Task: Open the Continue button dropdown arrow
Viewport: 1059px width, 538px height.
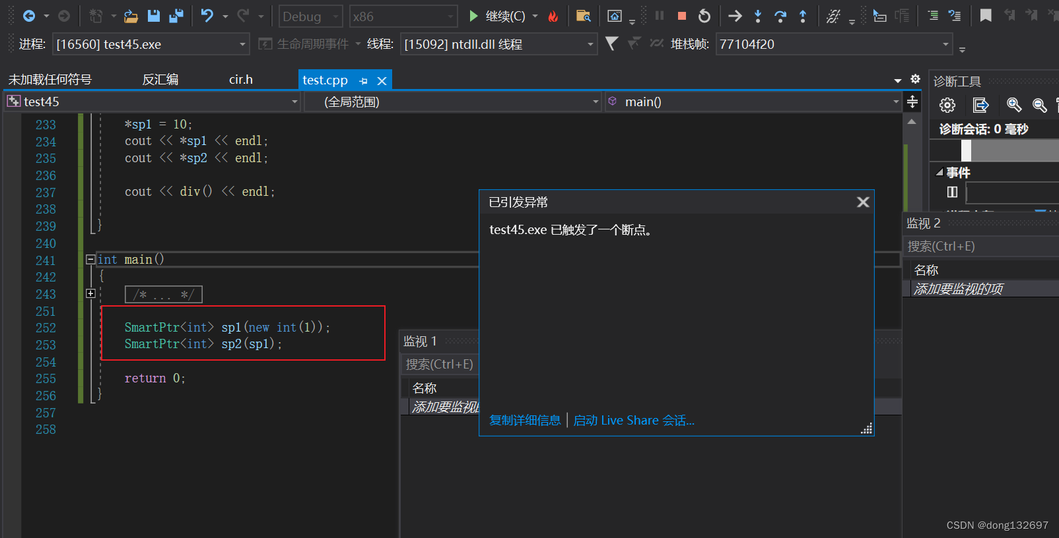Action: [535, 16]
